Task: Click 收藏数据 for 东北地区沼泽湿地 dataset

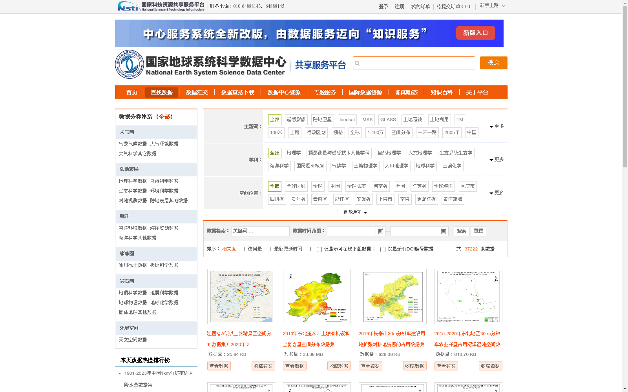Action: (491, 366)
